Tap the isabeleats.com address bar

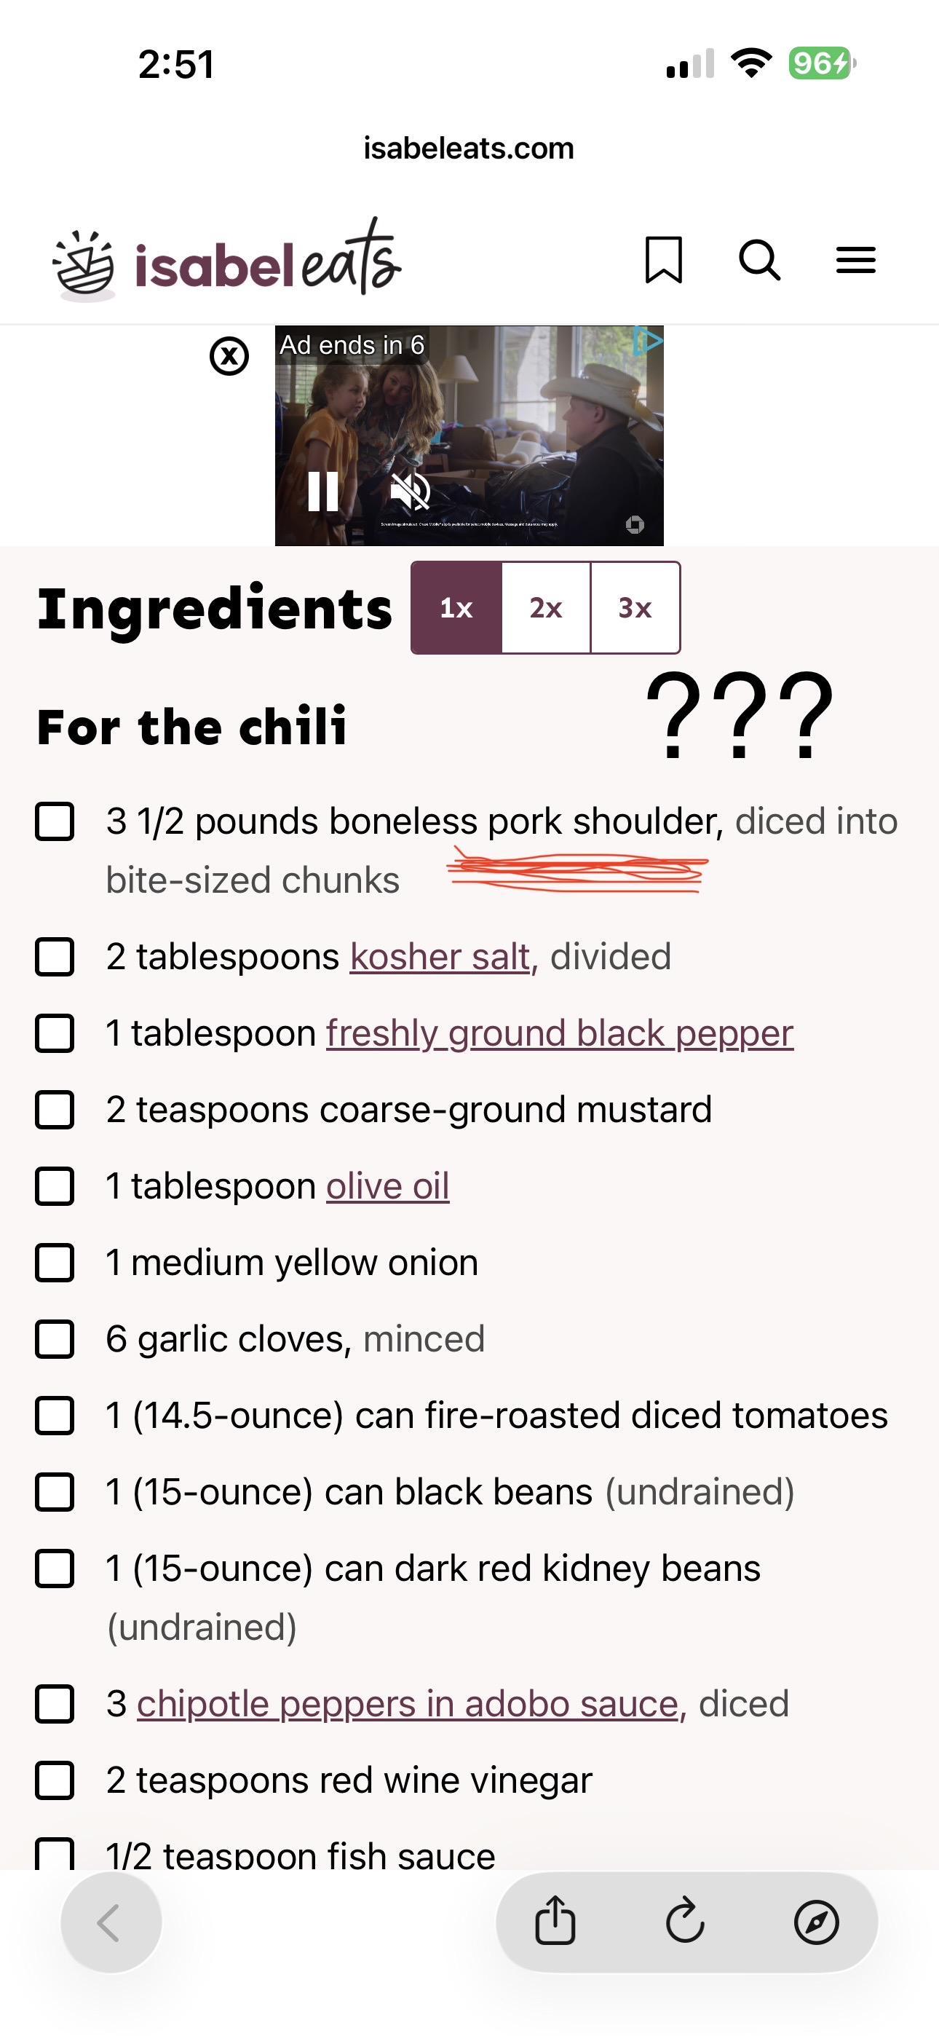[x=469, y=149]
